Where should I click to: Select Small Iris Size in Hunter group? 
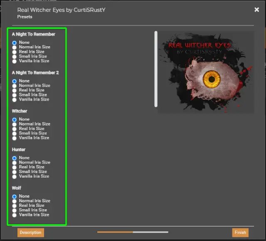(x=15, y=172)
